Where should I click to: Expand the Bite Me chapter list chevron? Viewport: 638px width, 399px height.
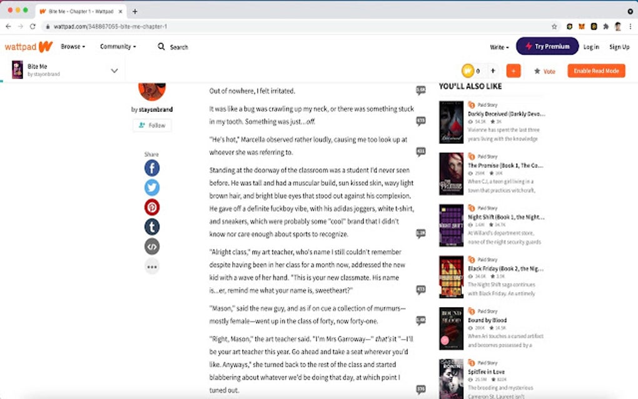(114, 71)
